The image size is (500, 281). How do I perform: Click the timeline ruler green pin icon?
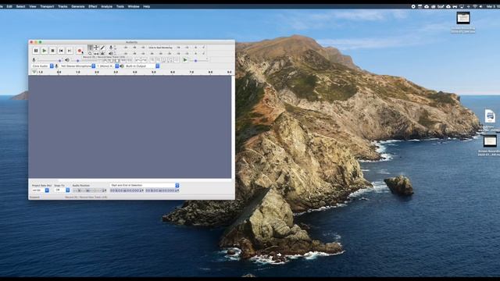point(34,72)
